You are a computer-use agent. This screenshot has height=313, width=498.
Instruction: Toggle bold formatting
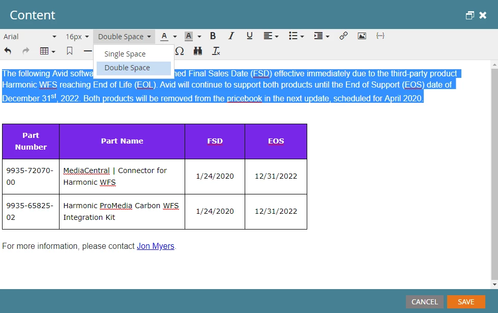(213, 36)
